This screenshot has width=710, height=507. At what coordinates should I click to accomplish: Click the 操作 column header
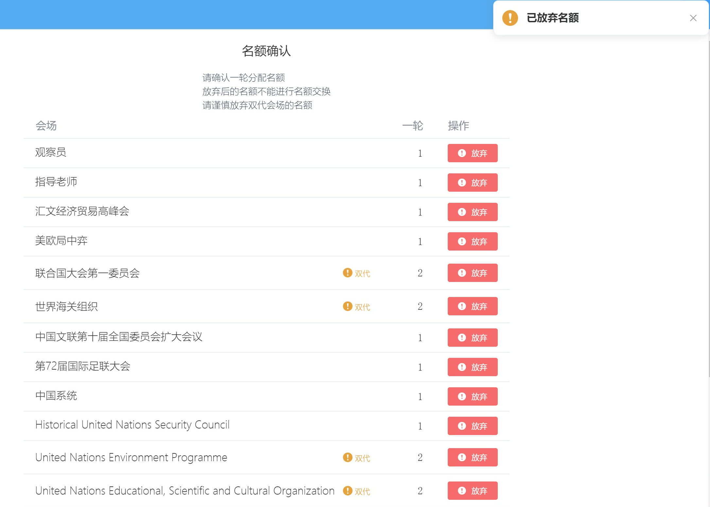click(x=458, y=126)
